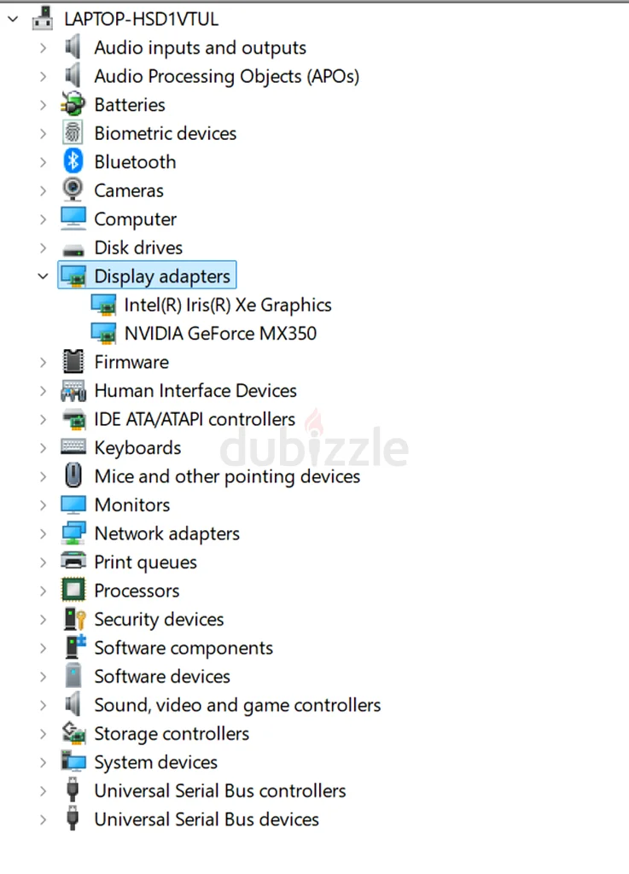Click the Intel Iris Xe Graphics adapter icon
Image resolution: width=629 pixels, height=874 pixels.
click(x=103, y=305)
